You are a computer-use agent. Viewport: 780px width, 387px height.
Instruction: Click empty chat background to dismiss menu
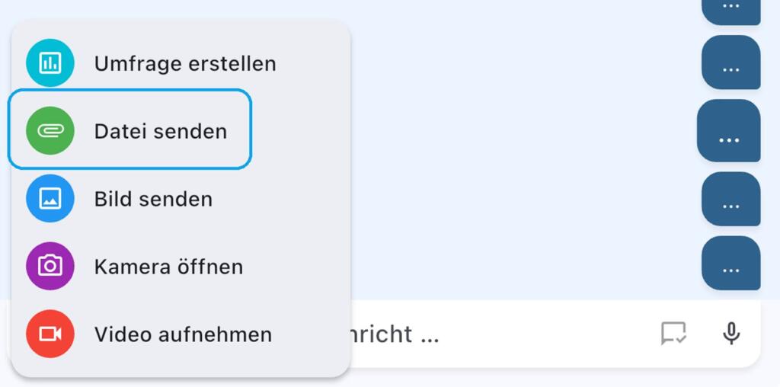pyautogui.click(x=523, y=149)
